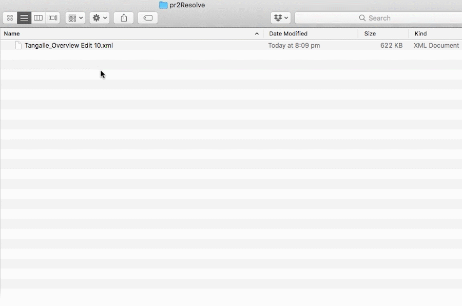Sort by Name column header

tap(132, 33)
